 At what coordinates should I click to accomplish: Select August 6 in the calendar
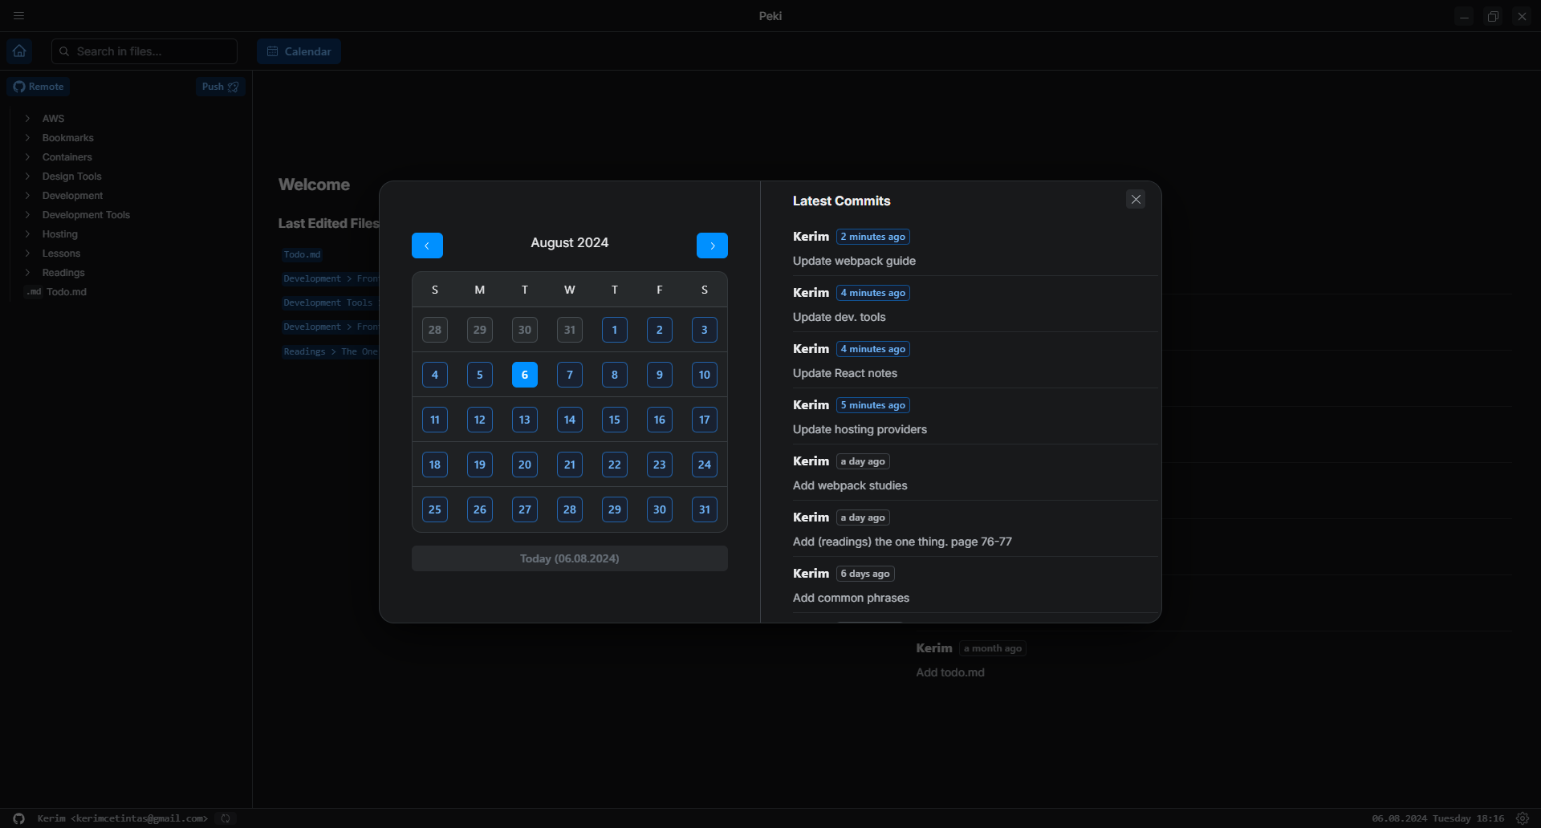click(525, 375)
